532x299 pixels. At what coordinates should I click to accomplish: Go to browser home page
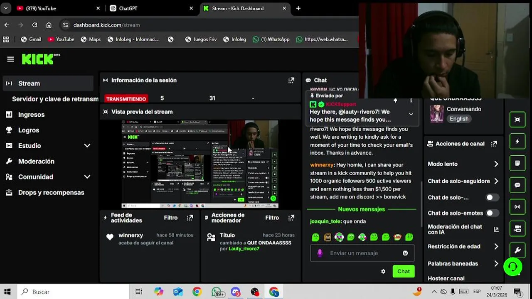49,25
